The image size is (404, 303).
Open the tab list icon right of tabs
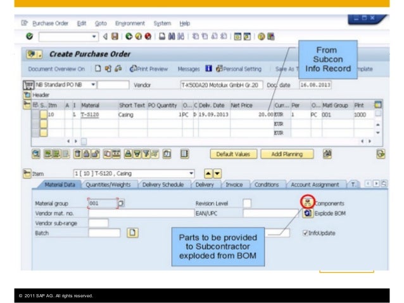[384, 183]
